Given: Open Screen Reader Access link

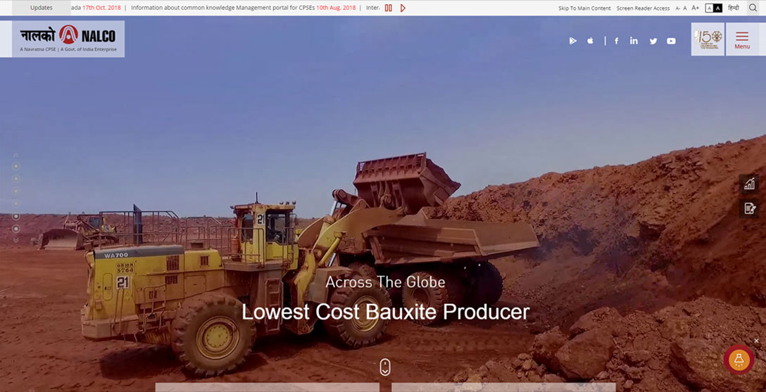Looking at the screenshot, I should pos(643,8).
